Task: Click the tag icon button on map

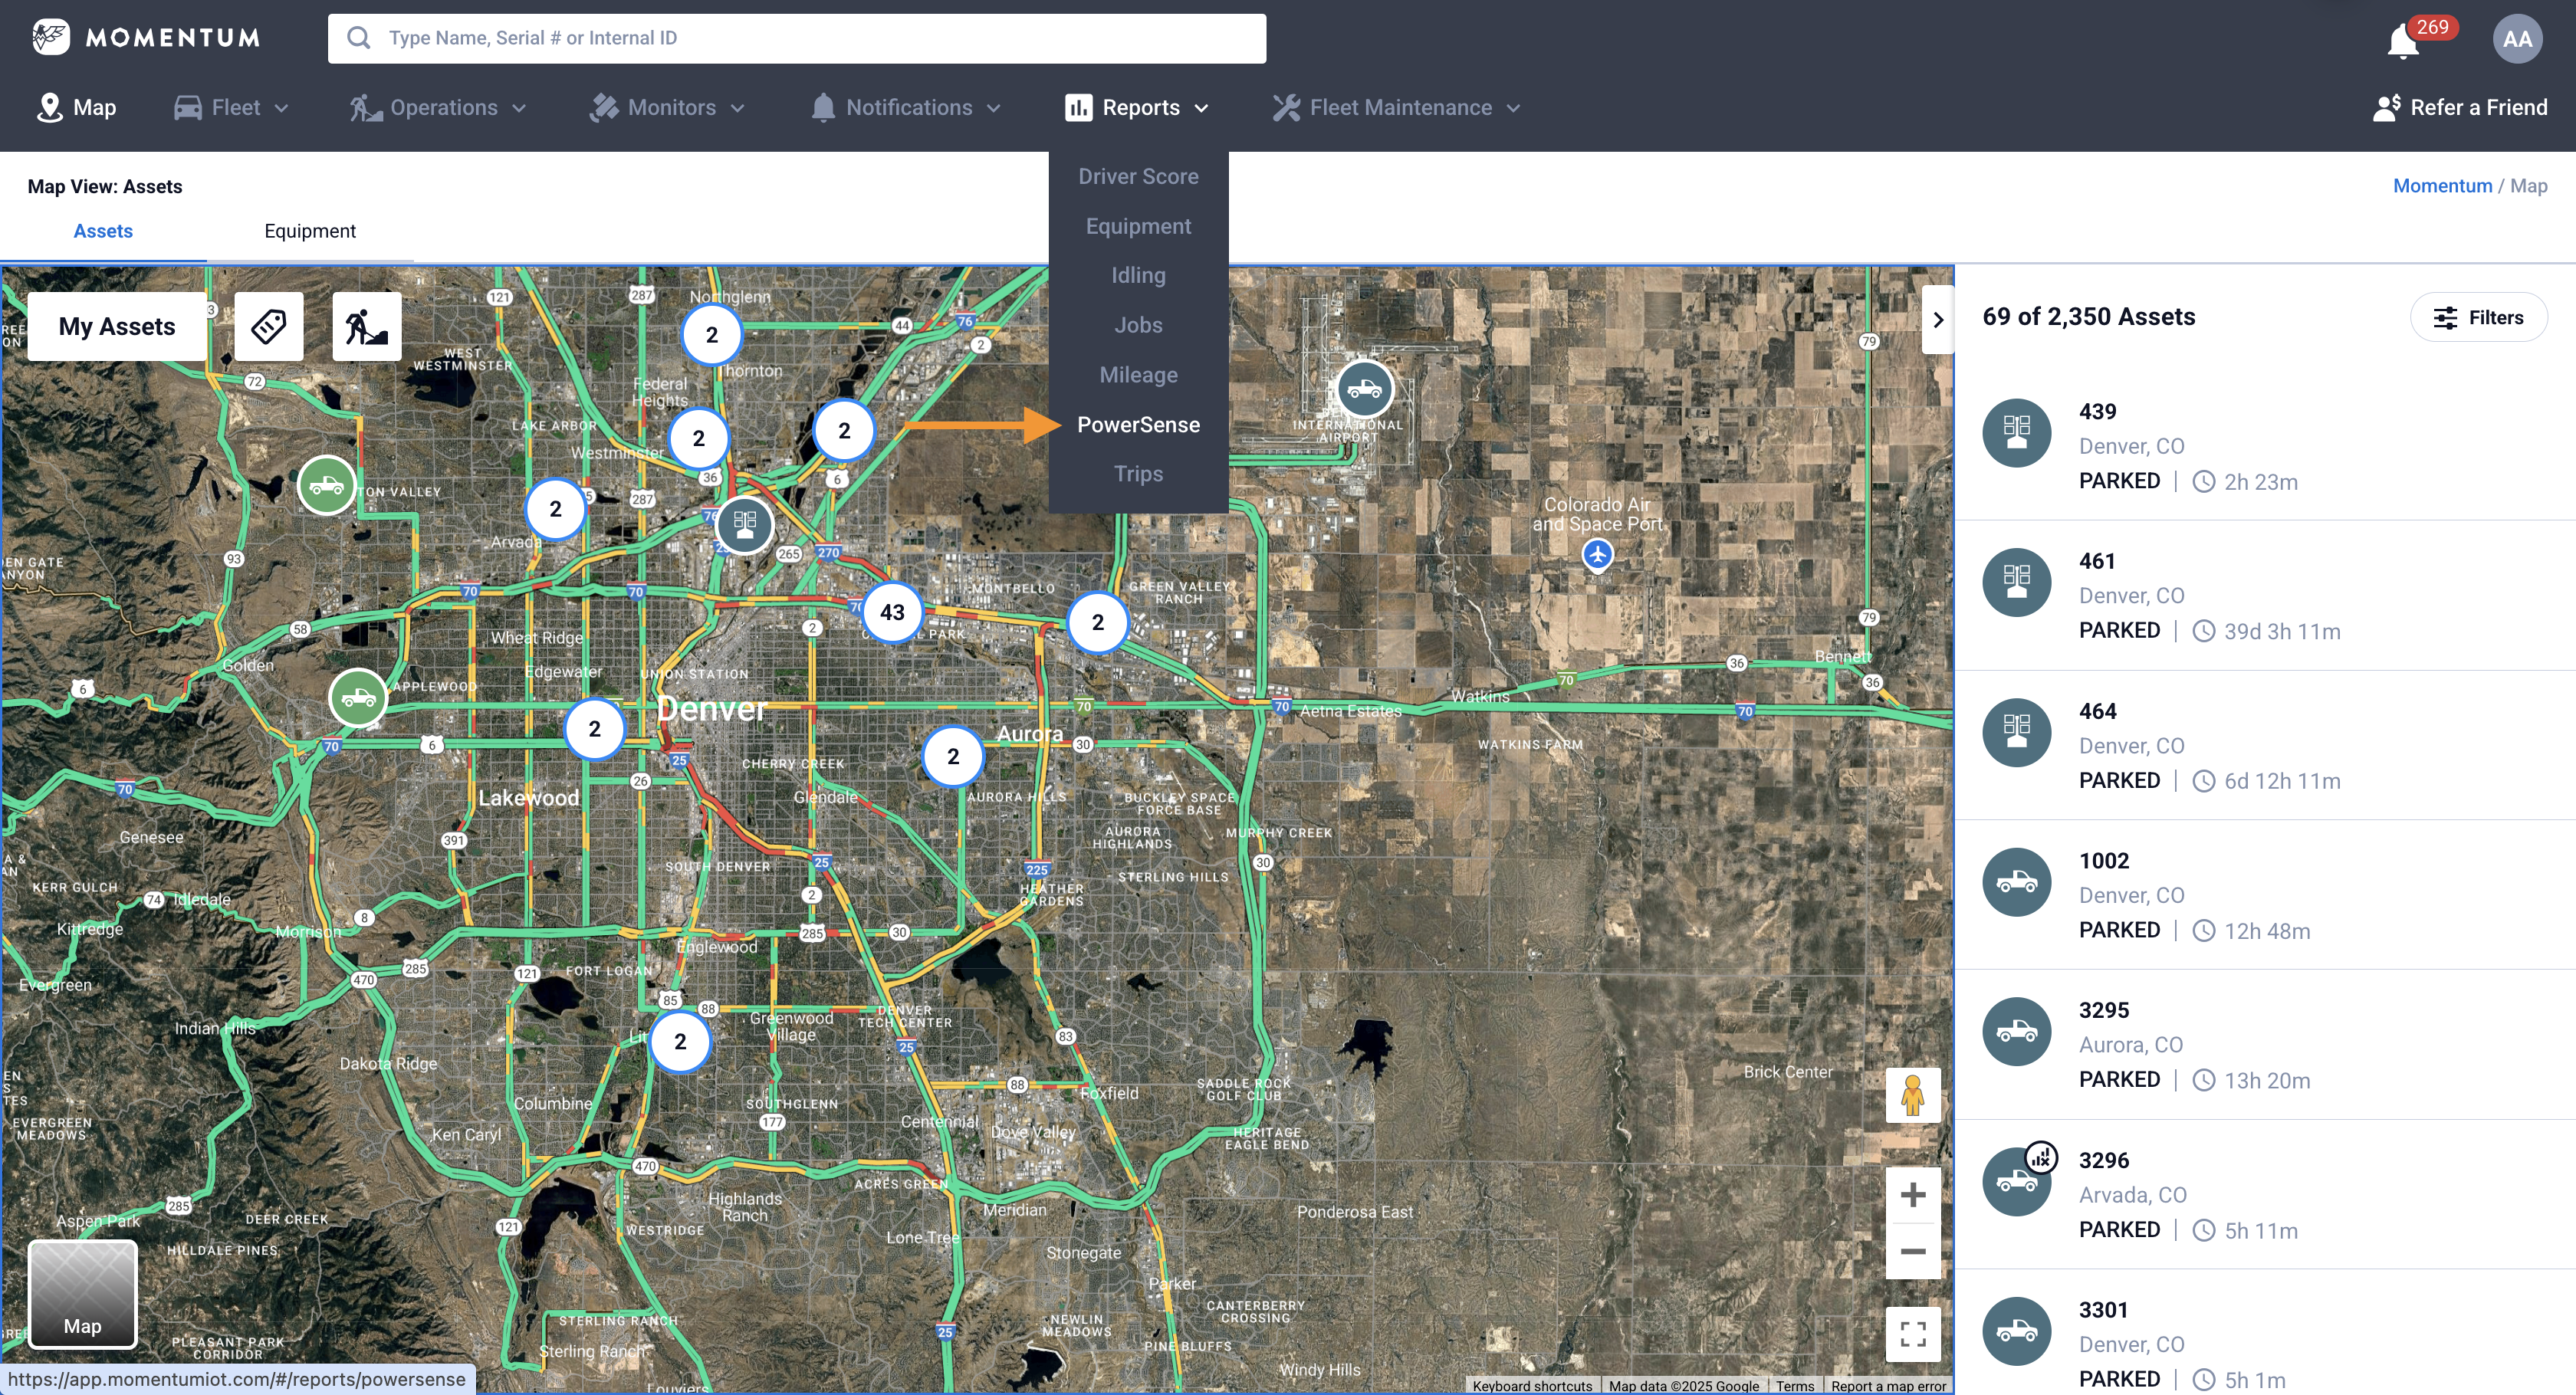Action: [x=268, y=326]
